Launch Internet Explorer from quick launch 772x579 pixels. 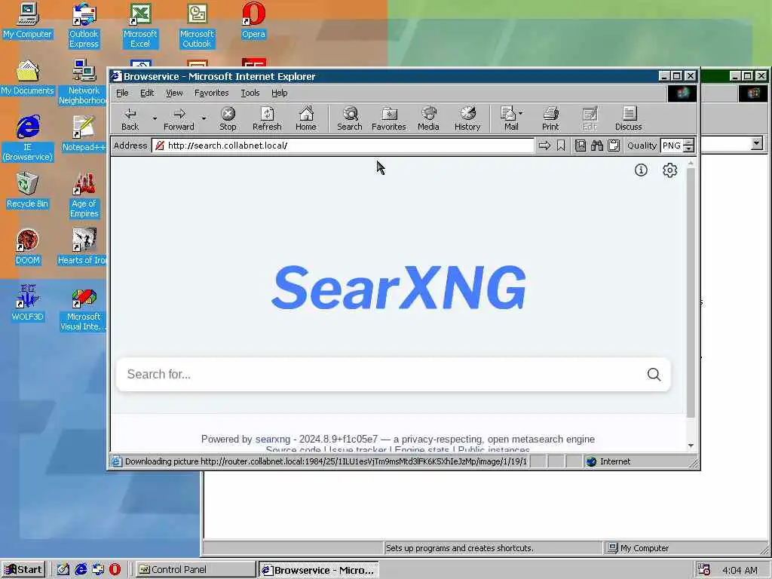pos(81,570)
